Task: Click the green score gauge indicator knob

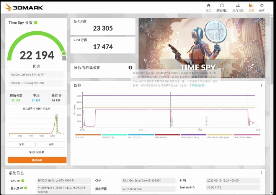Action: tap(64, 53)
